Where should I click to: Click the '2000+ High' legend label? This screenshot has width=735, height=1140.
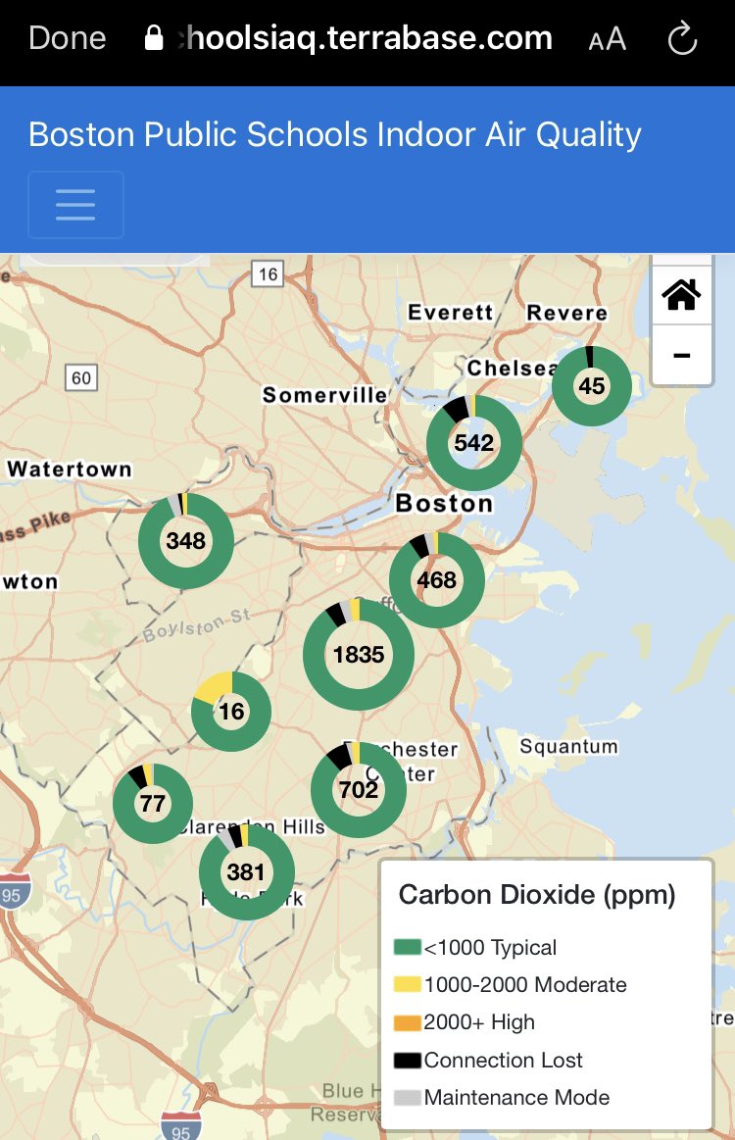pyautogui.click(x=479, y=1022)
